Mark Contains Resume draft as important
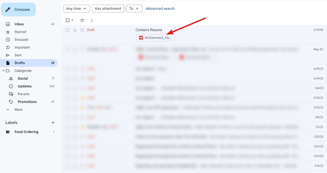The width and height of the screenshot is (327, 173). (x=82, y=30)
